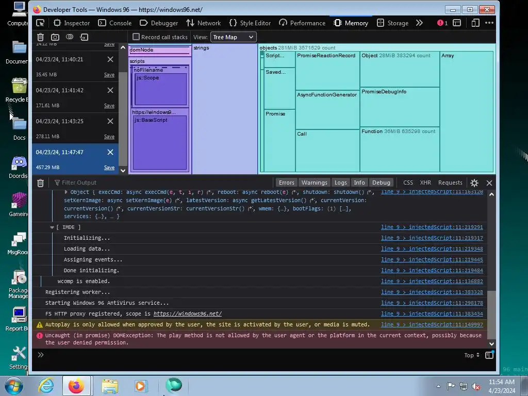
Task: Toggle the console sidebar editor icon
Action: click(489, 355)
